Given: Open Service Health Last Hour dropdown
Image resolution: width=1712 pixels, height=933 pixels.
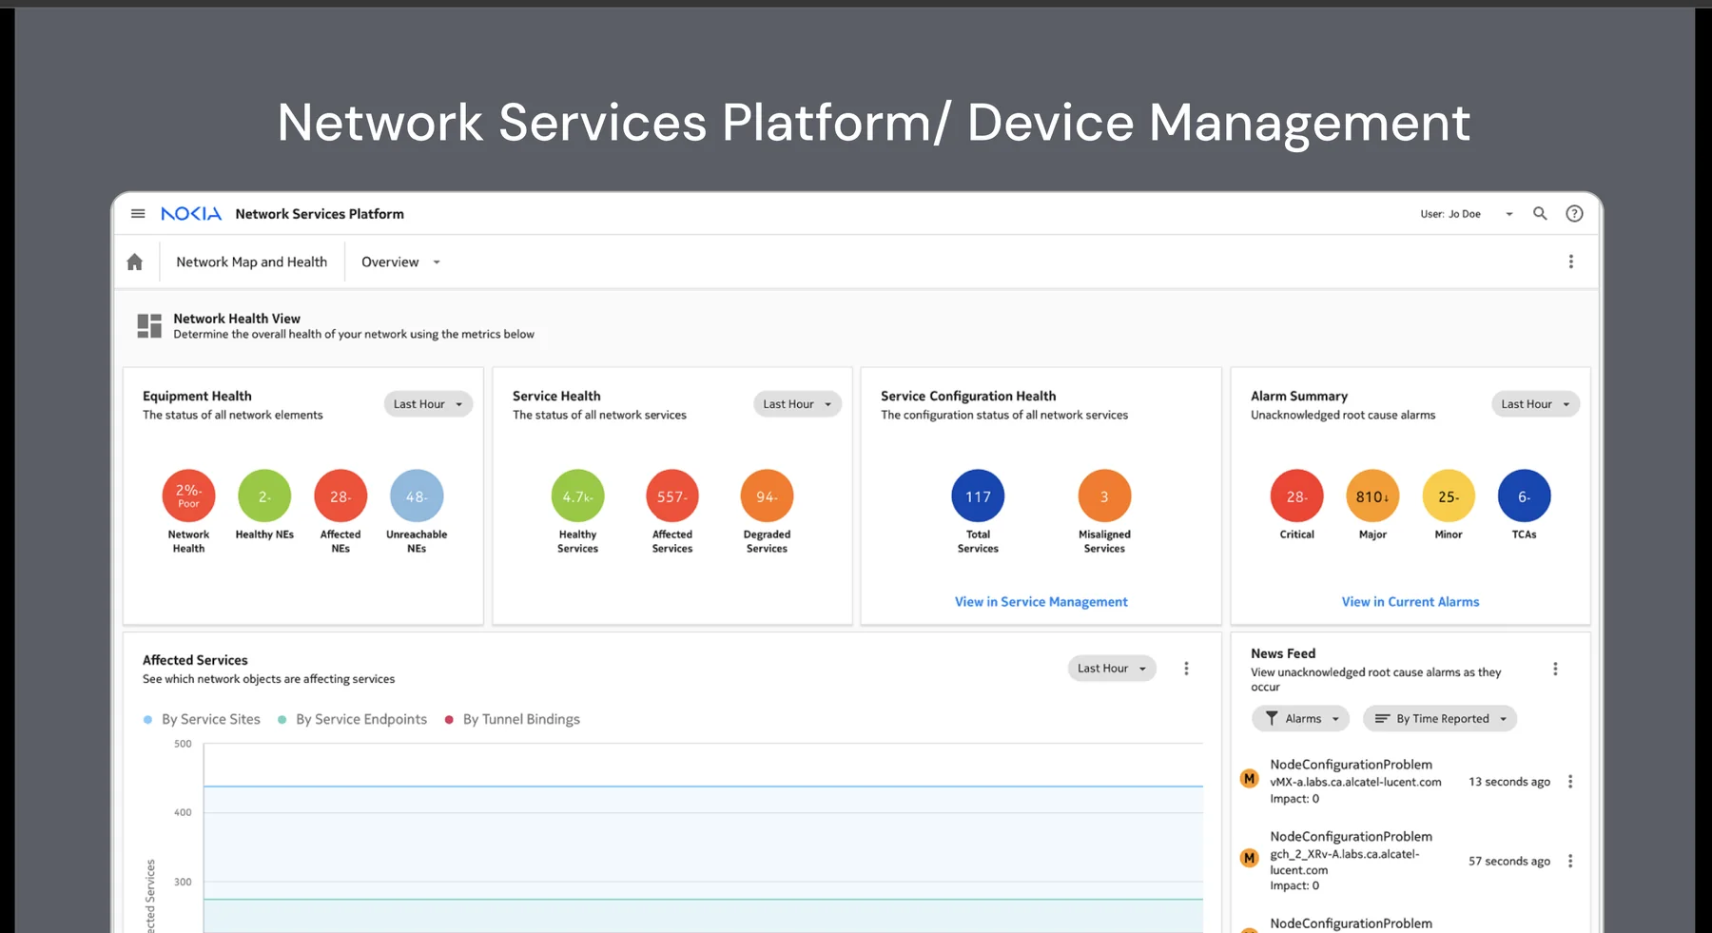Looking at the screenshot, I should [x=797, y=404].
